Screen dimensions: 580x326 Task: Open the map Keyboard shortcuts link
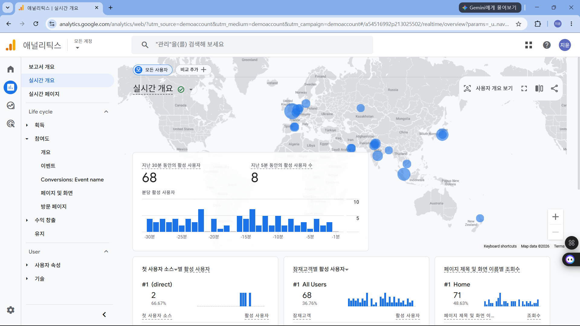click(500, 246)
